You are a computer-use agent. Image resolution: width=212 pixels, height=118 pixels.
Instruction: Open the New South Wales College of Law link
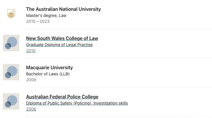[62, 38]
